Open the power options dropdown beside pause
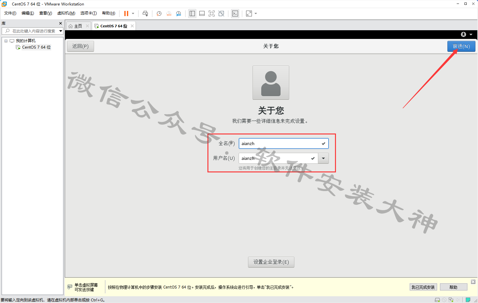 (133, 14)
